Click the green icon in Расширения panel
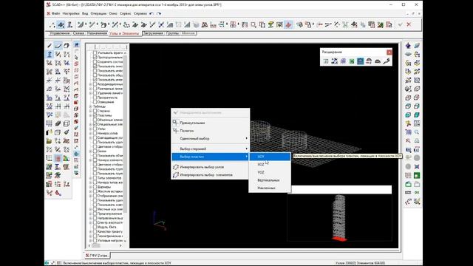Viewport: 473px width, 266px height. 352,61
